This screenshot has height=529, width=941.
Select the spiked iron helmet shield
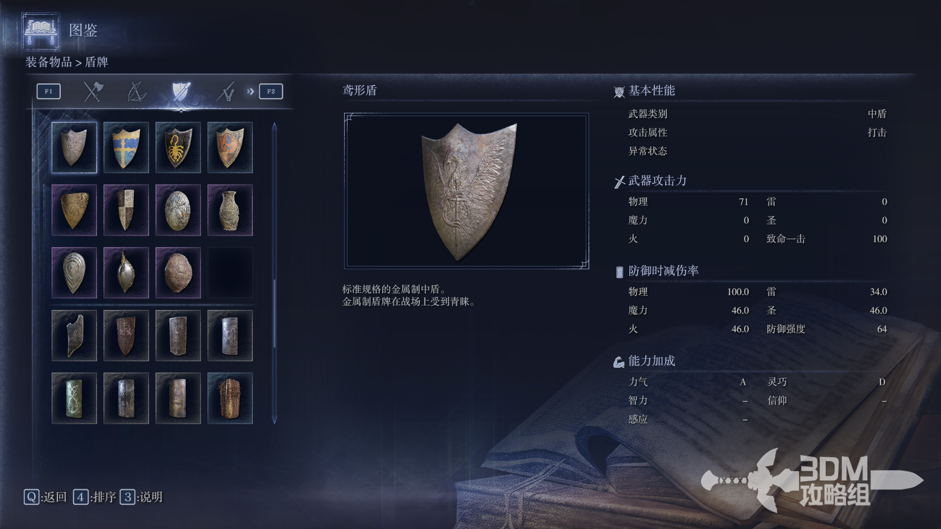(x=126, y=273)
